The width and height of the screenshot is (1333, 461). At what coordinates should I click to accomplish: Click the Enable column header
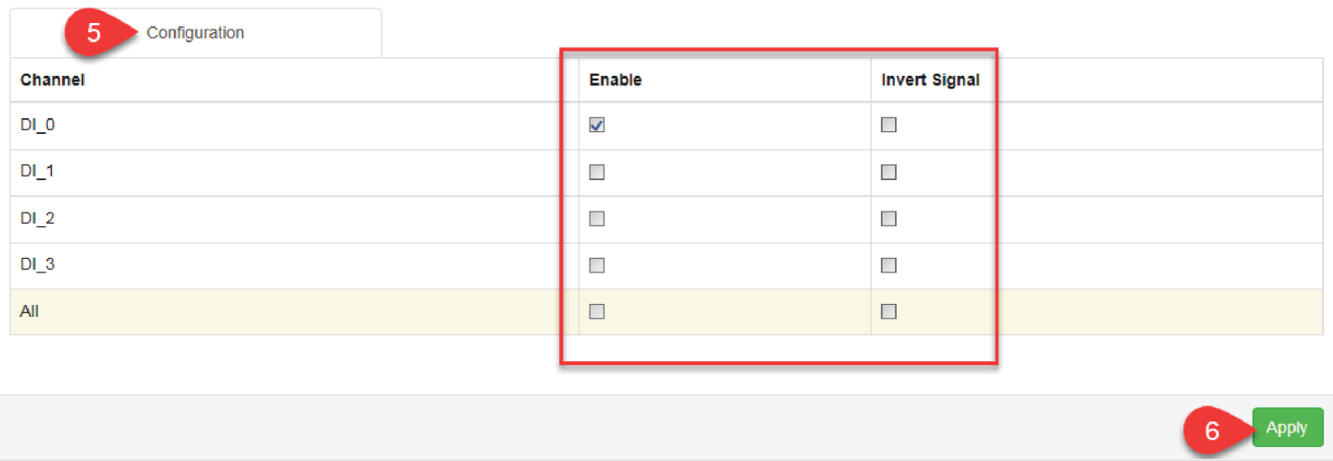[x=616, y=79]
